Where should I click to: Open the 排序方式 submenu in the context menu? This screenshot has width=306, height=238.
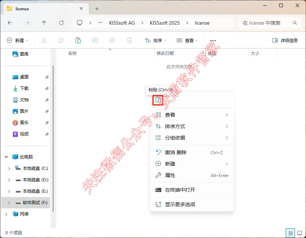(192, 126)
